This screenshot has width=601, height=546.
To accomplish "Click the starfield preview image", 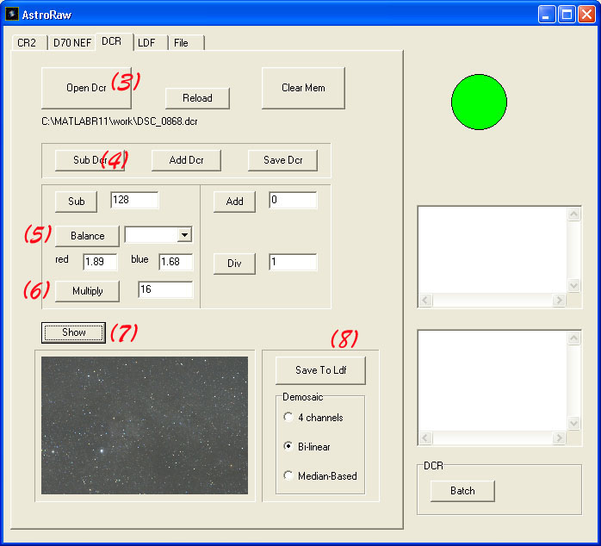I will pos(145,425).
